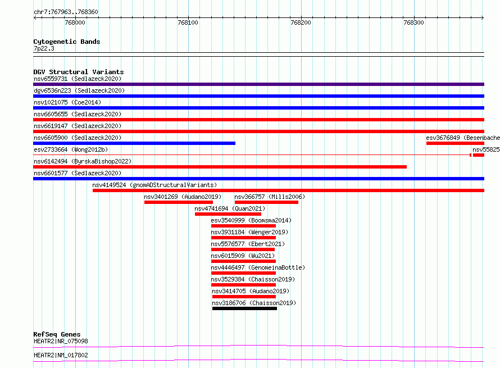Viewport: 500px width, 368px height.
Task: Open the HEATR2|NM_017802 gene label
Action: coord(61,355)
